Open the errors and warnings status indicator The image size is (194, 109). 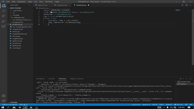pyautogui.click(x=24, y=104)
